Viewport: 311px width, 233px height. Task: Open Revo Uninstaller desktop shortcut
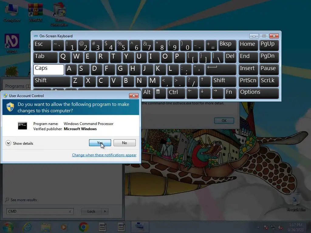pyautogui.click(x=59, y=15)
